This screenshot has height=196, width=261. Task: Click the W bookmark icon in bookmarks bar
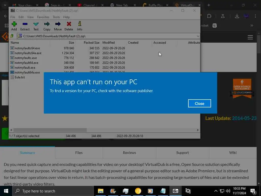coord(215,26)
